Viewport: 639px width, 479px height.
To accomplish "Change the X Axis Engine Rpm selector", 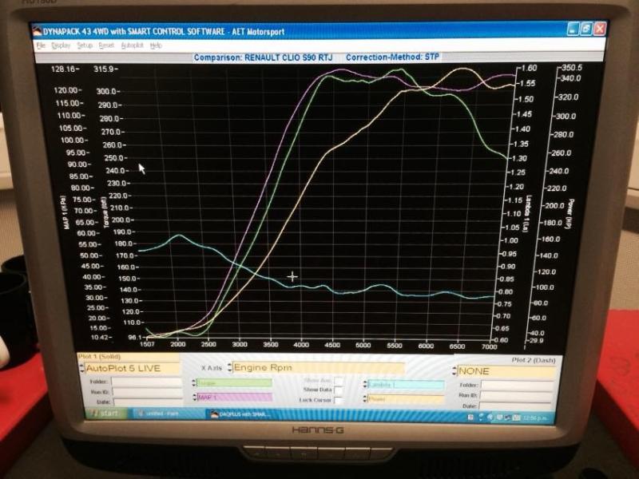I will (318, 367).
